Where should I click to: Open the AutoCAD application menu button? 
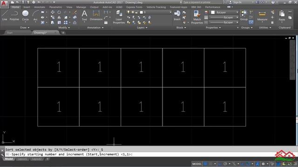pyautogui.click(x=4, y=4)
